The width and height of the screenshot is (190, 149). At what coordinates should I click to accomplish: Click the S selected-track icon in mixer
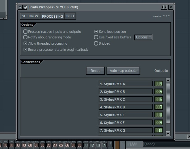110,144
